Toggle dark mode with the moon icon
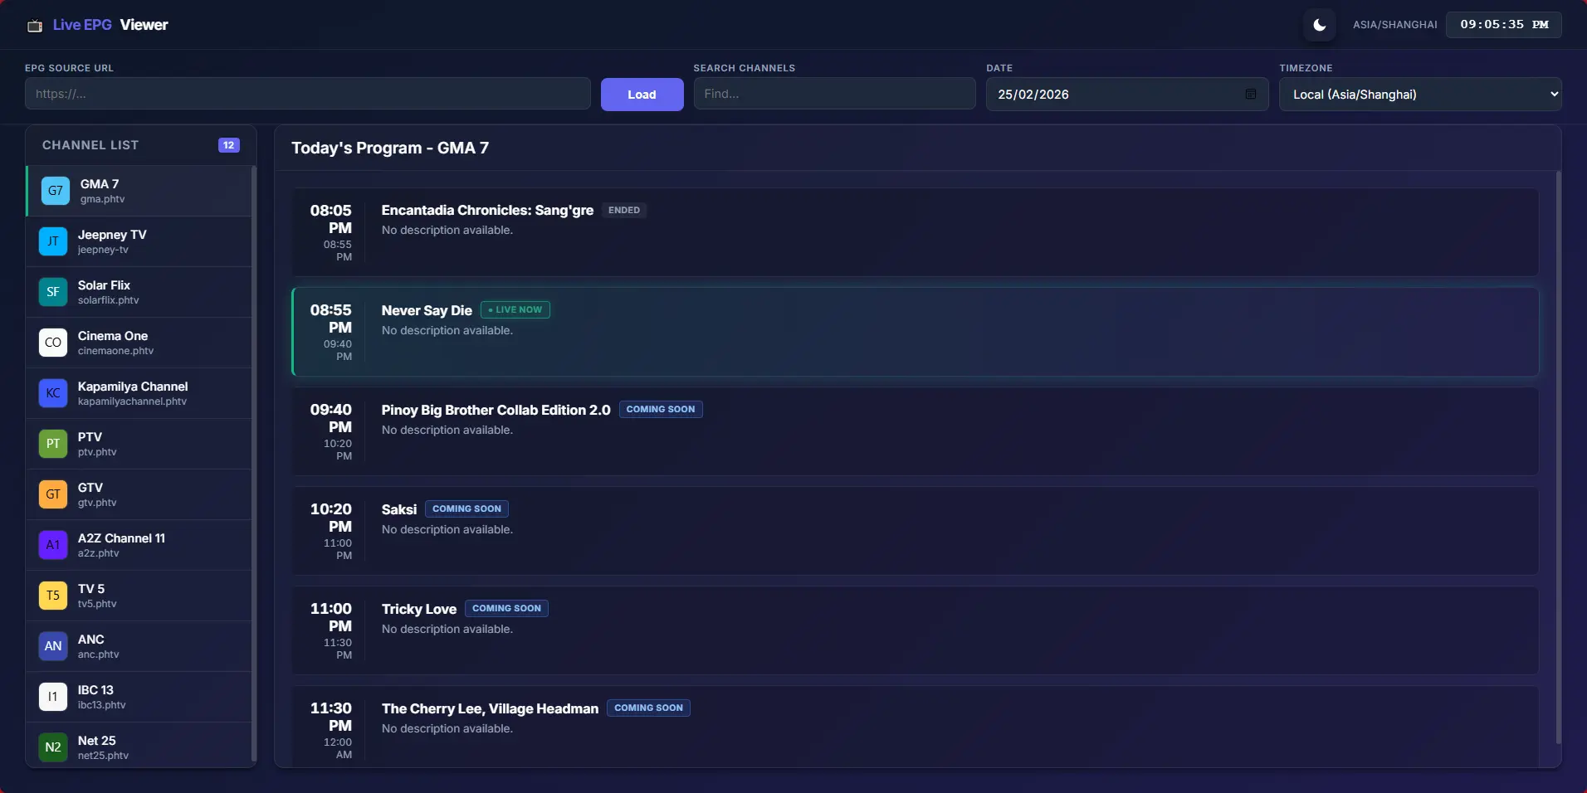Viewport: 1587px width, 793px height. pyautogui.click(x=1319, y=25)
